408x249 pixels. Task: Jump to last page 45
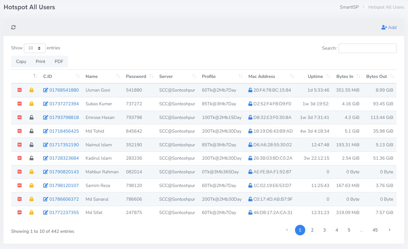pyautogui.click(x=375, y=230)
